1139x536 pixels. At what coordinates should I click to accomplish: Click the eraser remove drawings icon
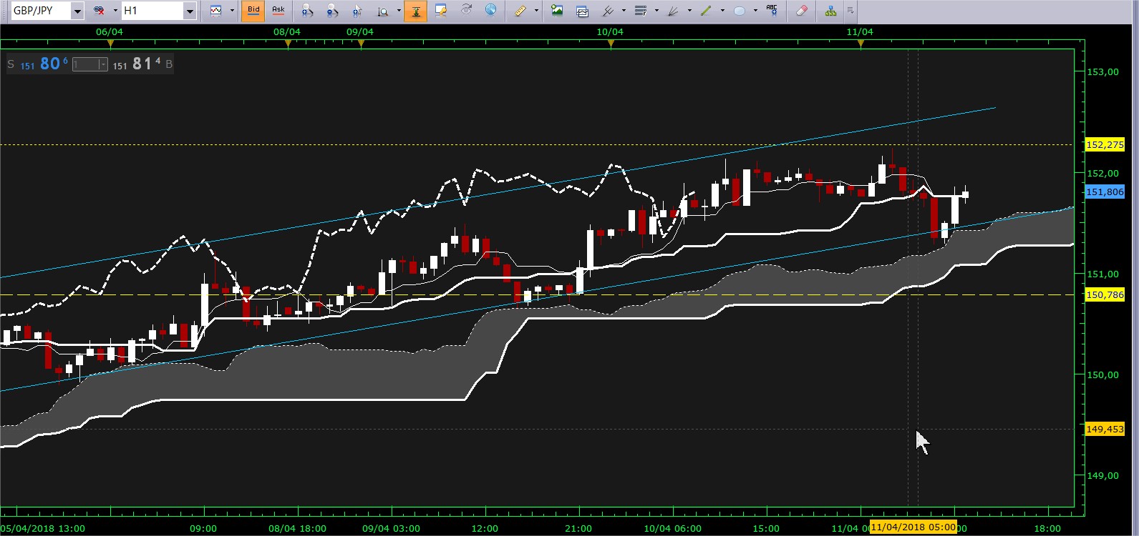801,11
